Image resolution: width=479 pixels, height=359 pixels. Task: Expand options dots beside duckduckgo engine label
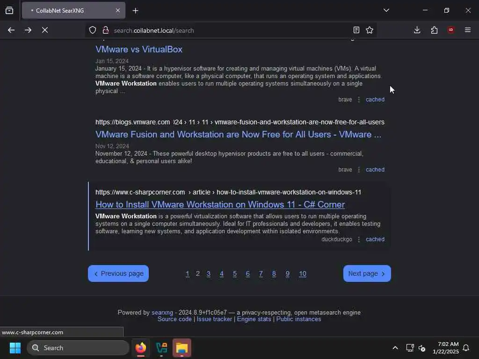tap(359, 239)
